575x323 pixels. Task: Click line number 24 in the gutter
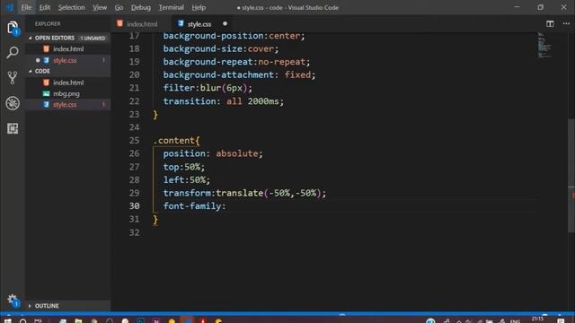point(134,127)
